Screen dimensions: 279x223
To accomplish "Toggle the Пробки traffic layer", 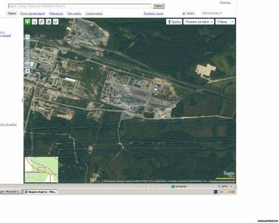I will (x=174, y=22).
